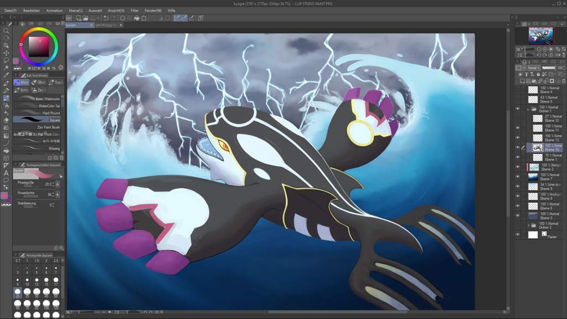Select the Ebene 4 layer thumbnail
The width and height of the screenshot is (567, 319).
(533, 90)
